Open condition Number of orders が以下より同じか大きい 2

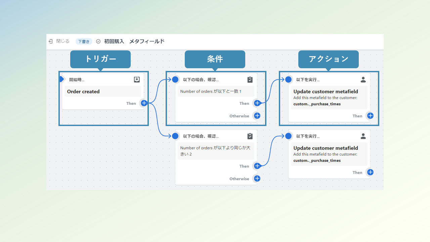click(x=216, y=151)
